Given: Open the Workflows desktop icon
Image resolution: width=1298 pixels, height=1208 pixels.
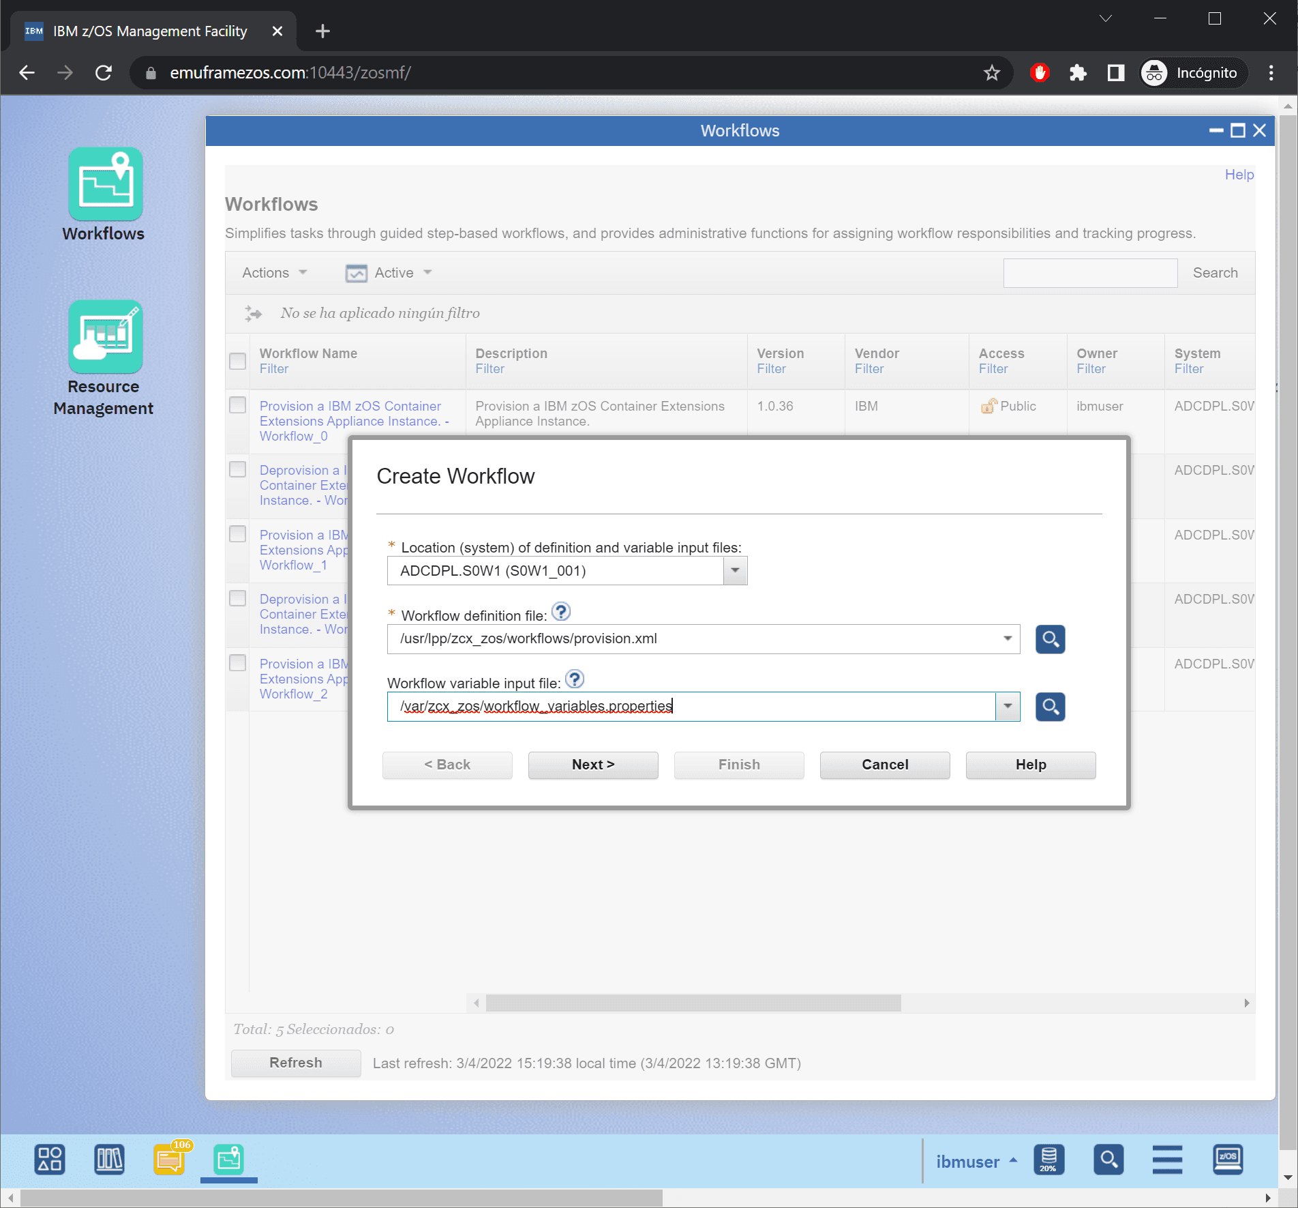Looking at the screenshot, I should 105,185.
